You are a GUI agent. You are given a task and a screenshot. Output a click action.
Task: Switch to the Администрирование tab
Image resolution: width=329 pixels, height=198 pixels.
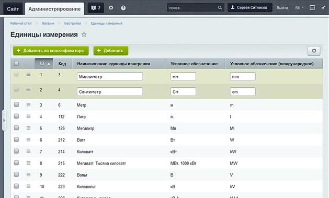54,9
